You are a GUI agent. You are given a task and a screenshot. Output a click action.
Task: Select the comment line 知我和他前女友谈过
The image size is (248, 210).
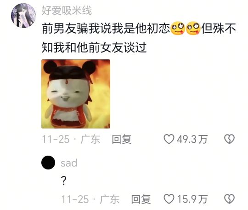(x=94, y=47)
